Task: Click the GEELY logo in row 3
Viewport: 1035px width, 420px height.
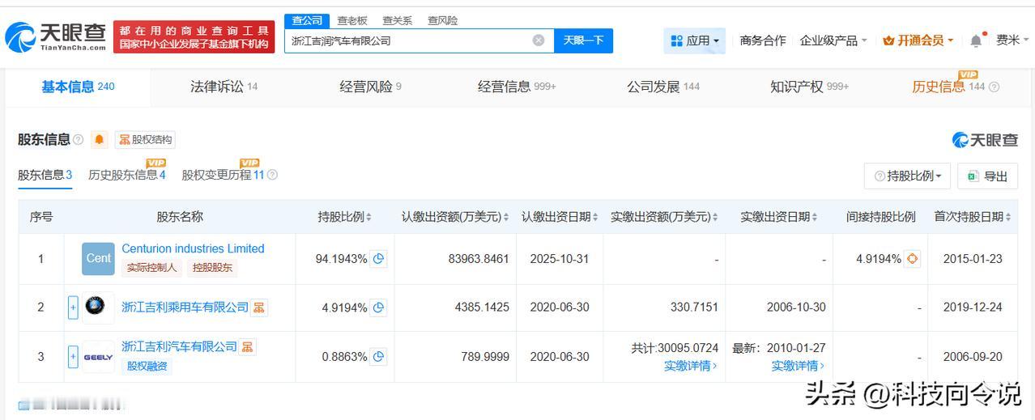Action: 98,356
